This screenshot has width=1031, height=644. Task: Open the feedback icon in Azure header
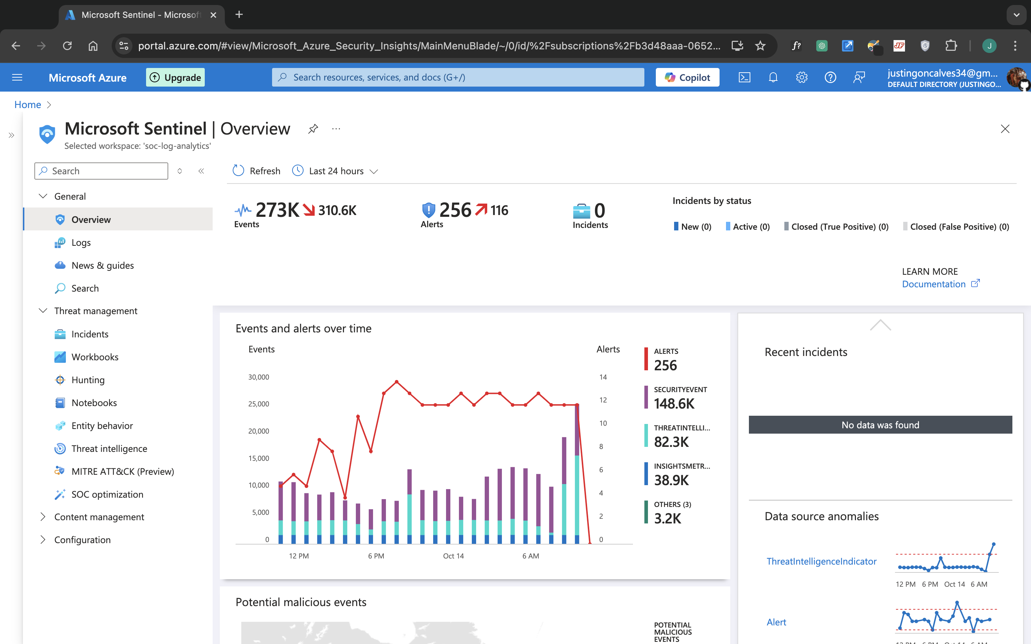(x=859, y=77)
